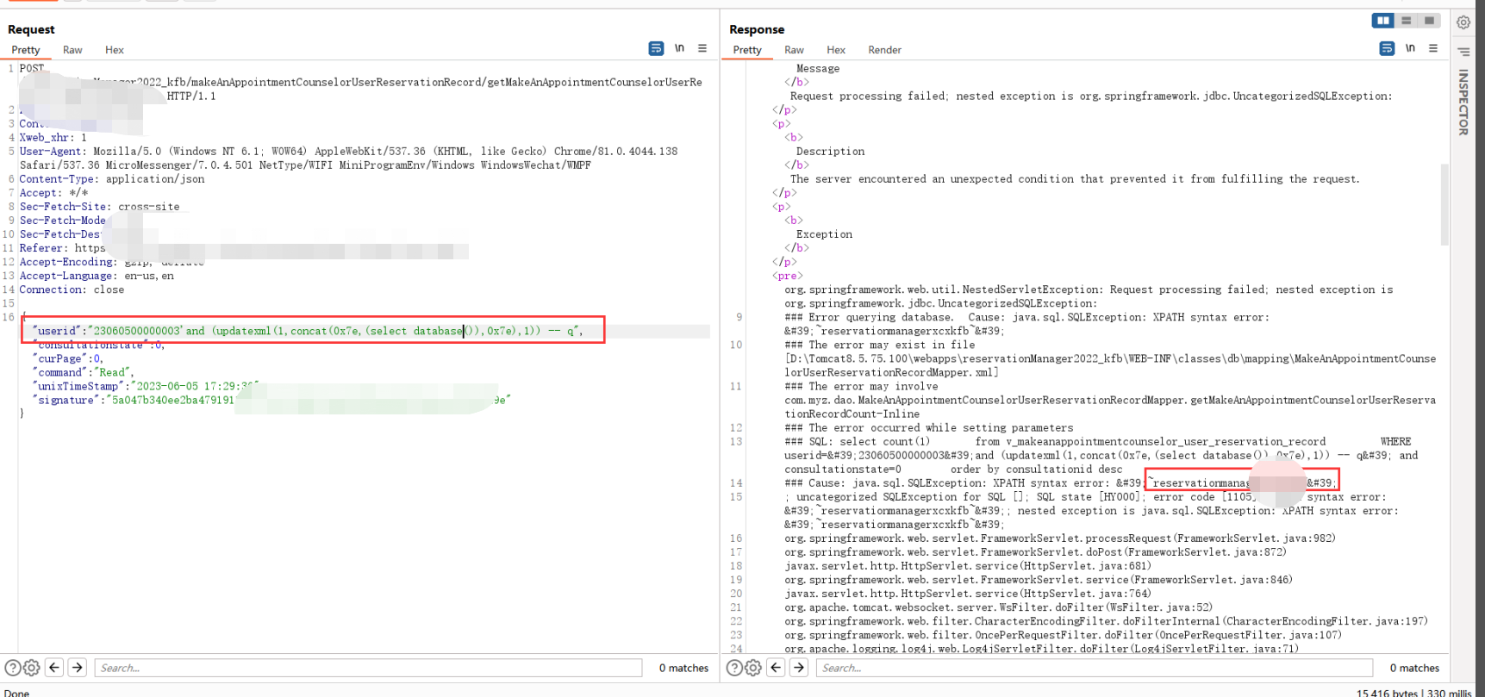
Task: Toggle word wrap icon in Response panel
Action: coord(1387,48)
